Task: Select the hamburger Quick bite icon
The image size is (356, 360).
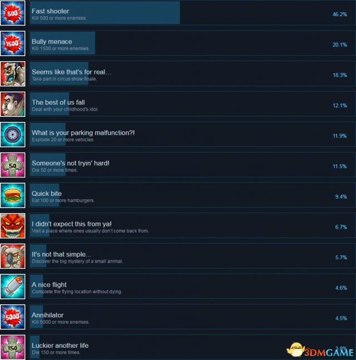Action: coord(13,196)
